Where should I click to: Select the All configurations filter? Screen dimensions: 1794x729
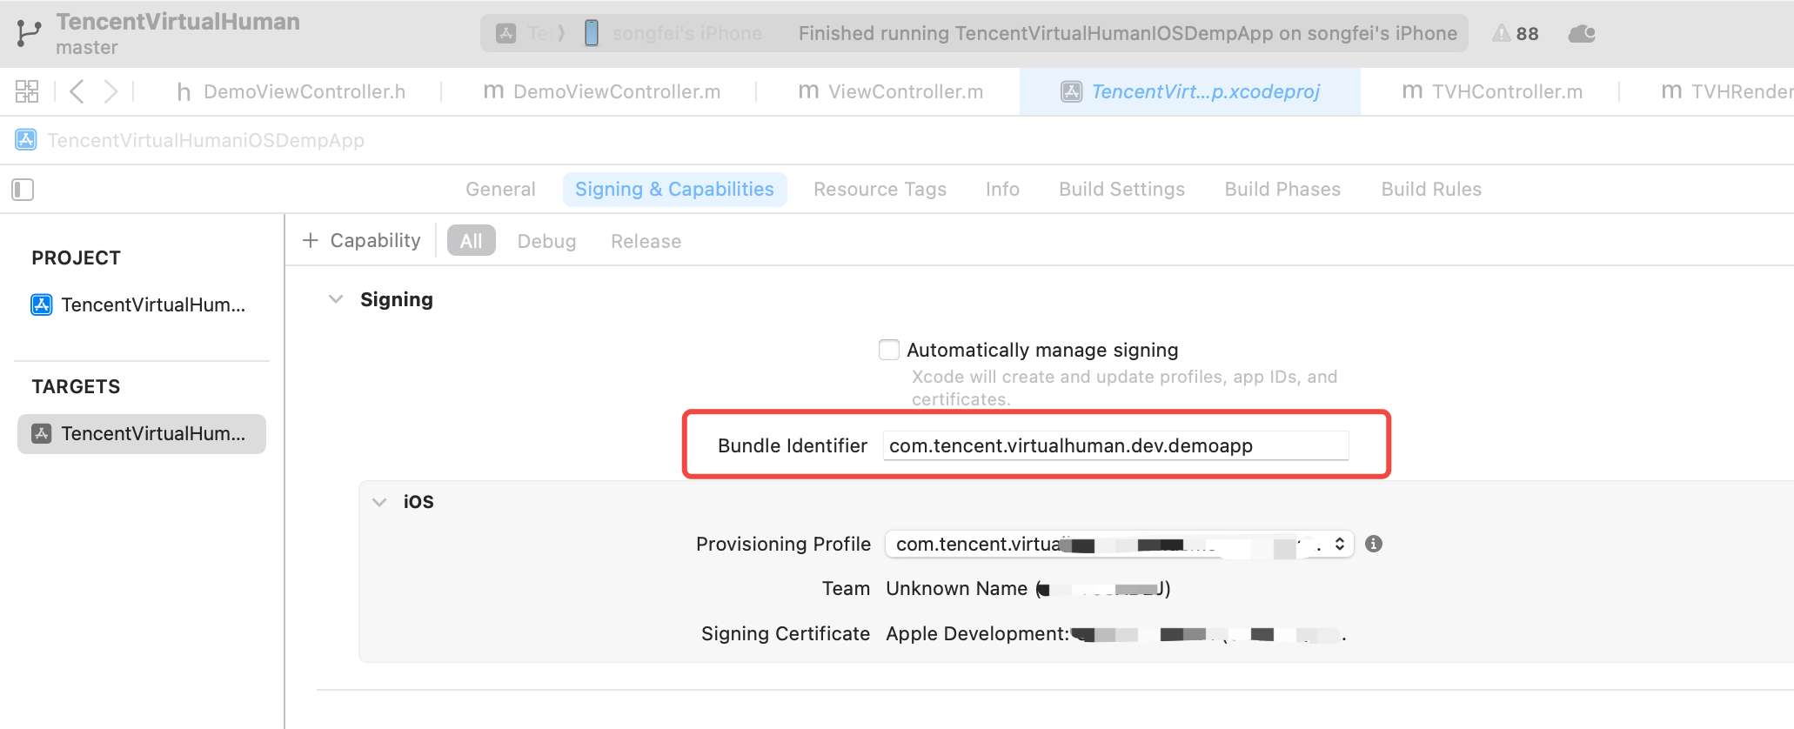click(471, 241)
